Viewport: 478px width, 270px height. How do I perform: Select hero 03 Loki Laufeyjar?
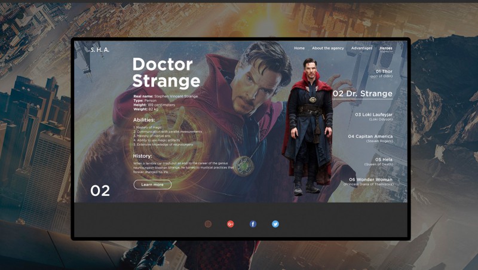(374, 116)
